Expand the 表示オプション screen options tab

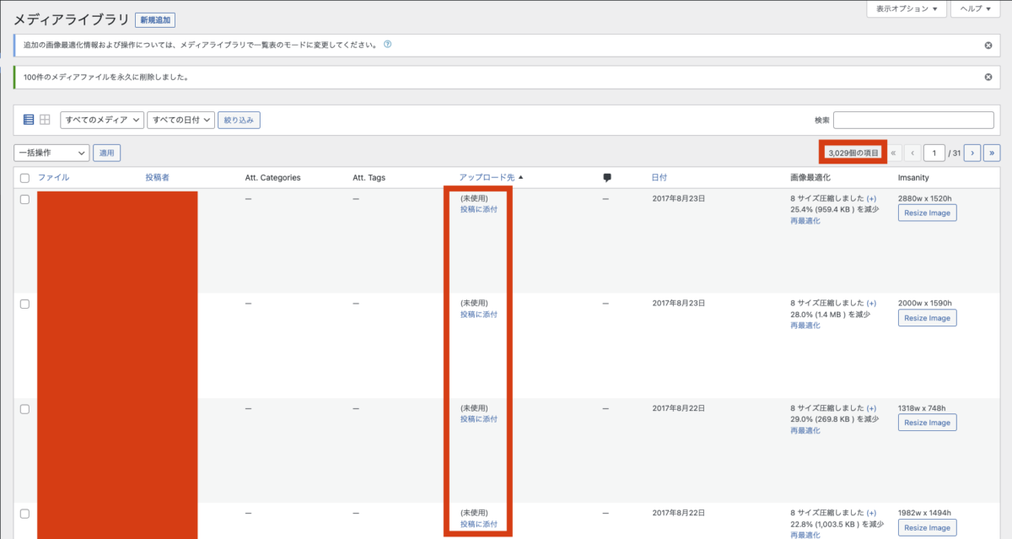click(907, 8)
